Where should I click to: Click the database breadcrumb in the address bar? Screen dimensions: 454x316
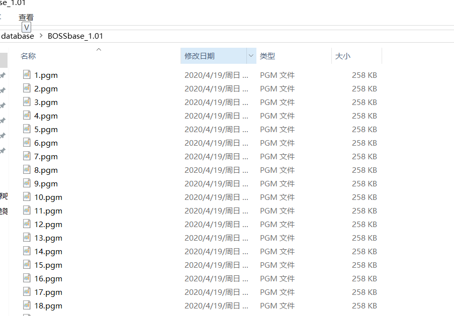(18, 36)
